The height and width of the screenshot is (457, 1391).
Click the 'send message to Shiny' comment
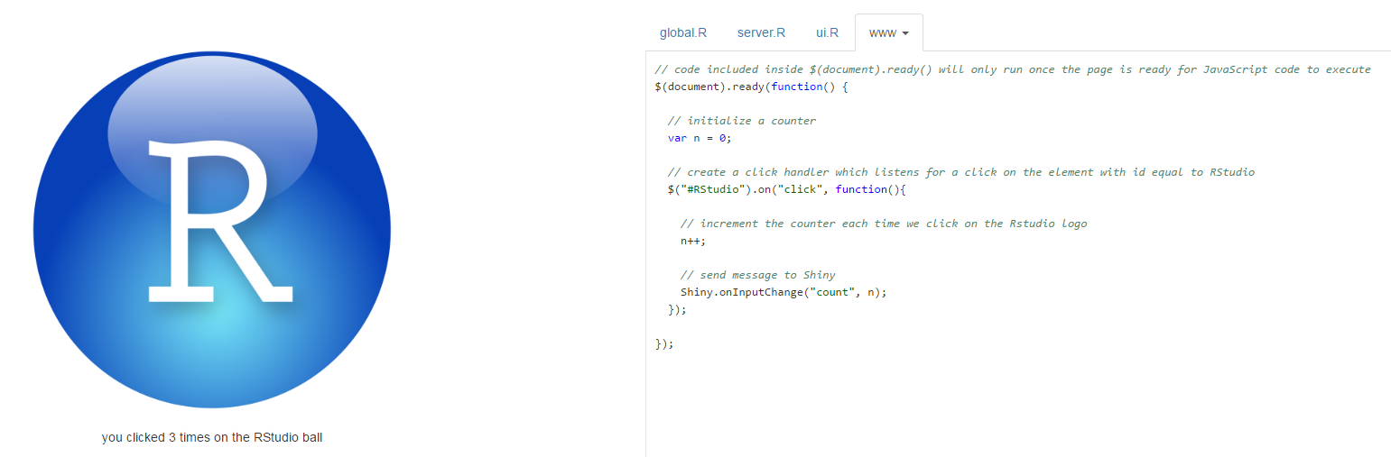pos(757,275)
